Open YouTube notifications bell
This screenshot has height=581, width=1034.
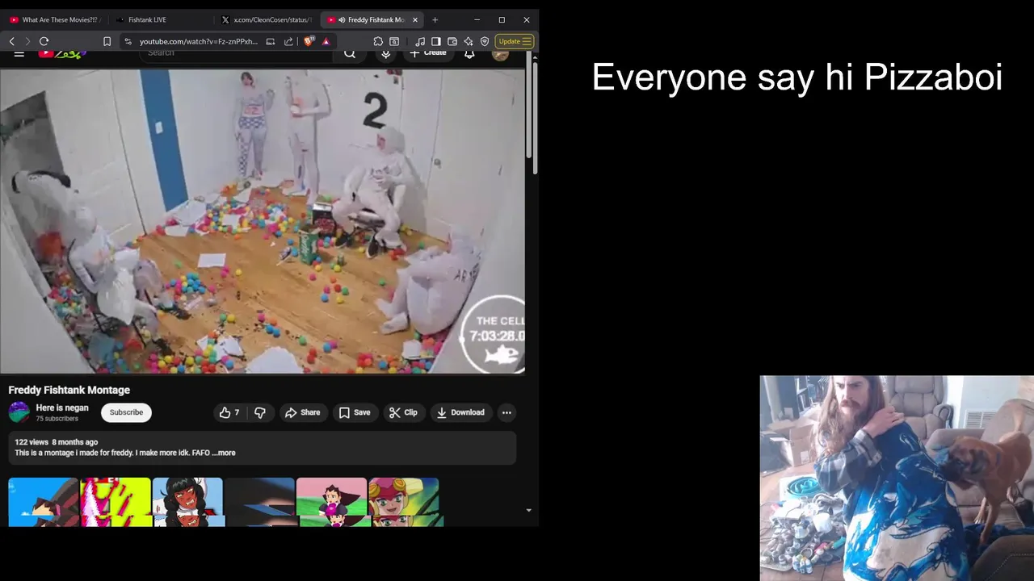[x=469, y=53]
